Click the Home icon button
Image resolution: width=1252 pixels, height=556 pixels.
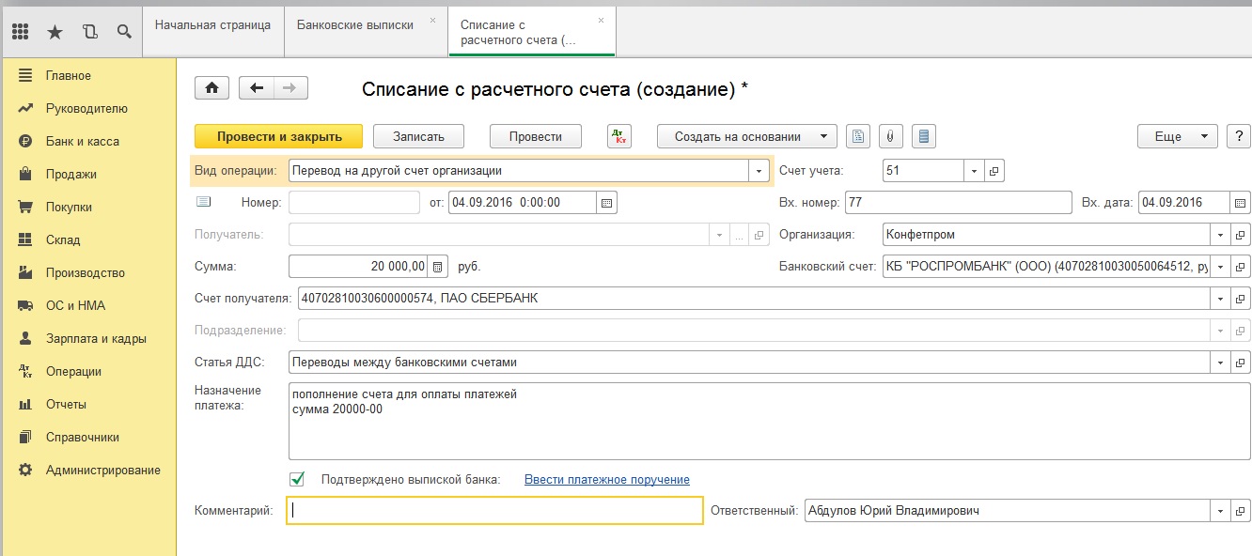click(x=211, y=87)
